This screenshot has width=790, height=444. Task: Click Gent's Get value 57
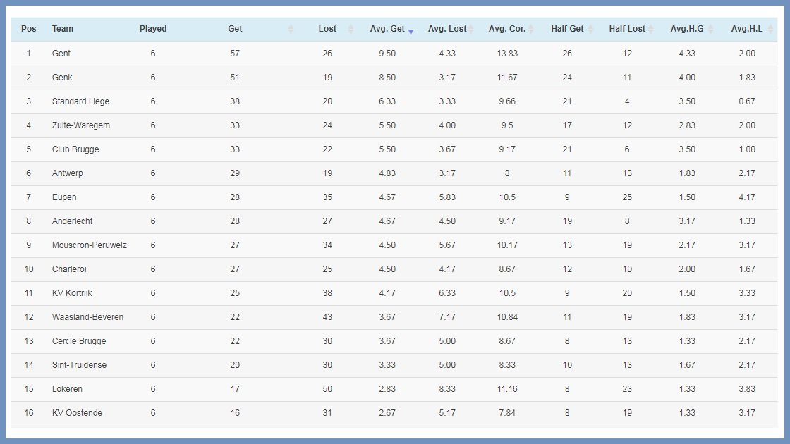(x=235, y=54)
